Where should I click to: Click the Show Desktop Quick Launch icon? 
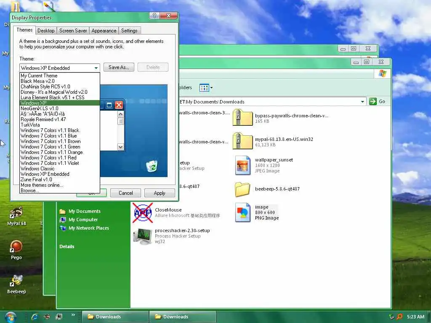click(59, 317)
